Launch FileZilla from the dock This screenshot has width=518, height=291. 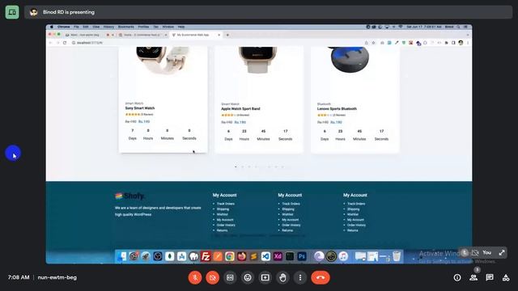click(x=206, y=256)
